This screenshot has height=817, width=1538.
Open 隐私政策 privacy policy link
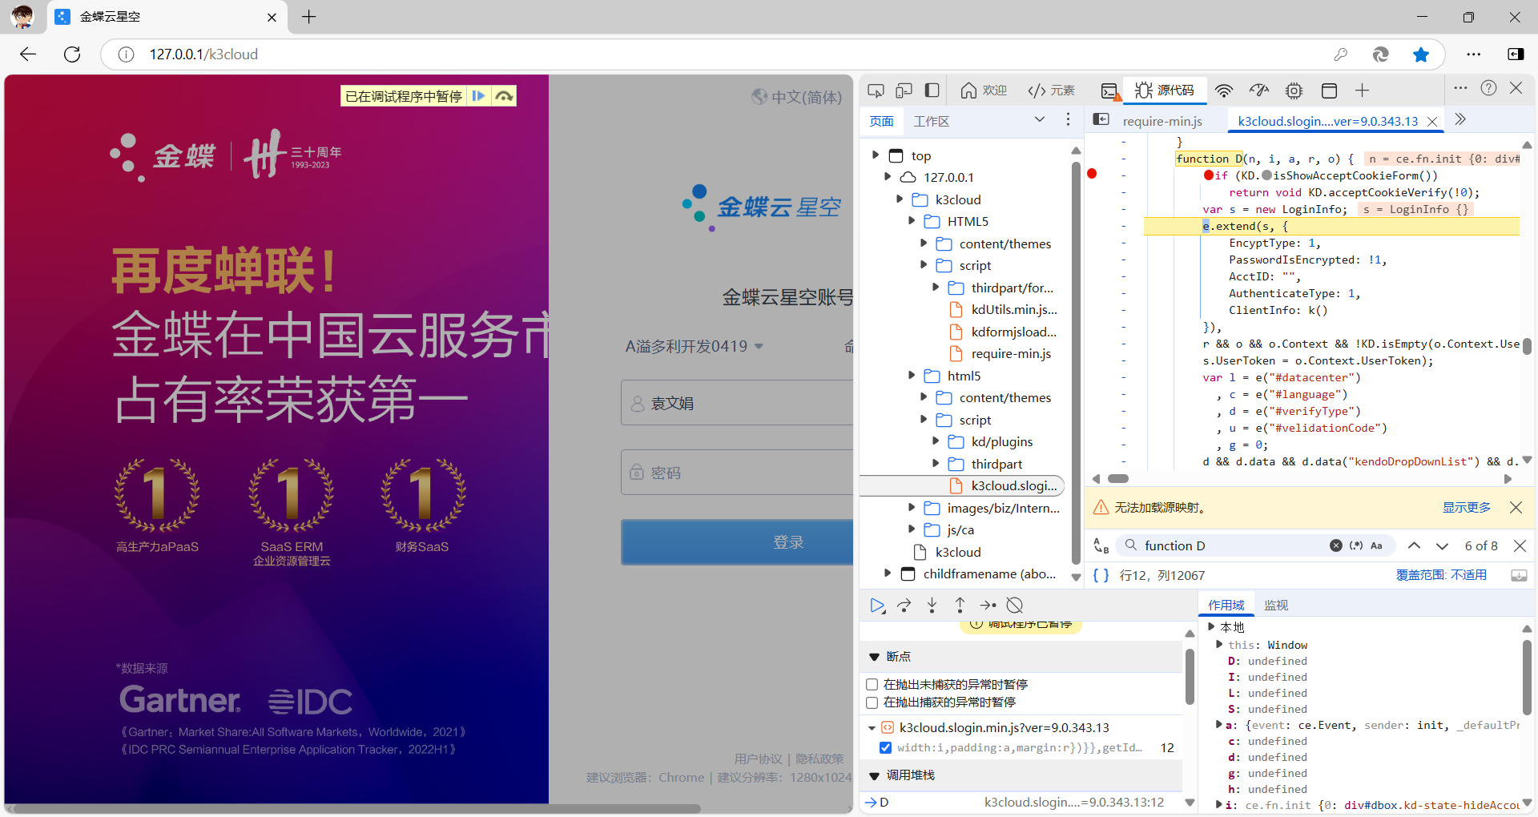[819, 759]
